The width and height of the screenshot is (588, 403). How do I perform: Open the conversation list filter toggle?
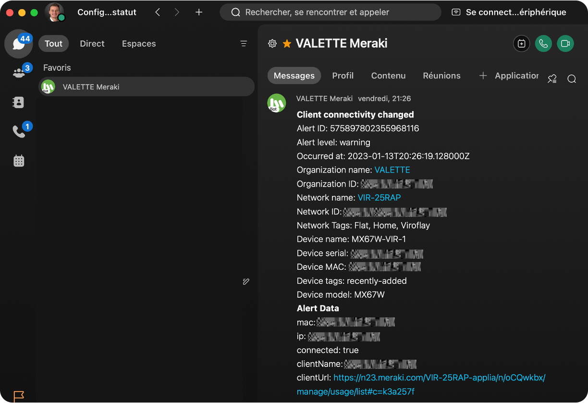[x=244, y=43]
